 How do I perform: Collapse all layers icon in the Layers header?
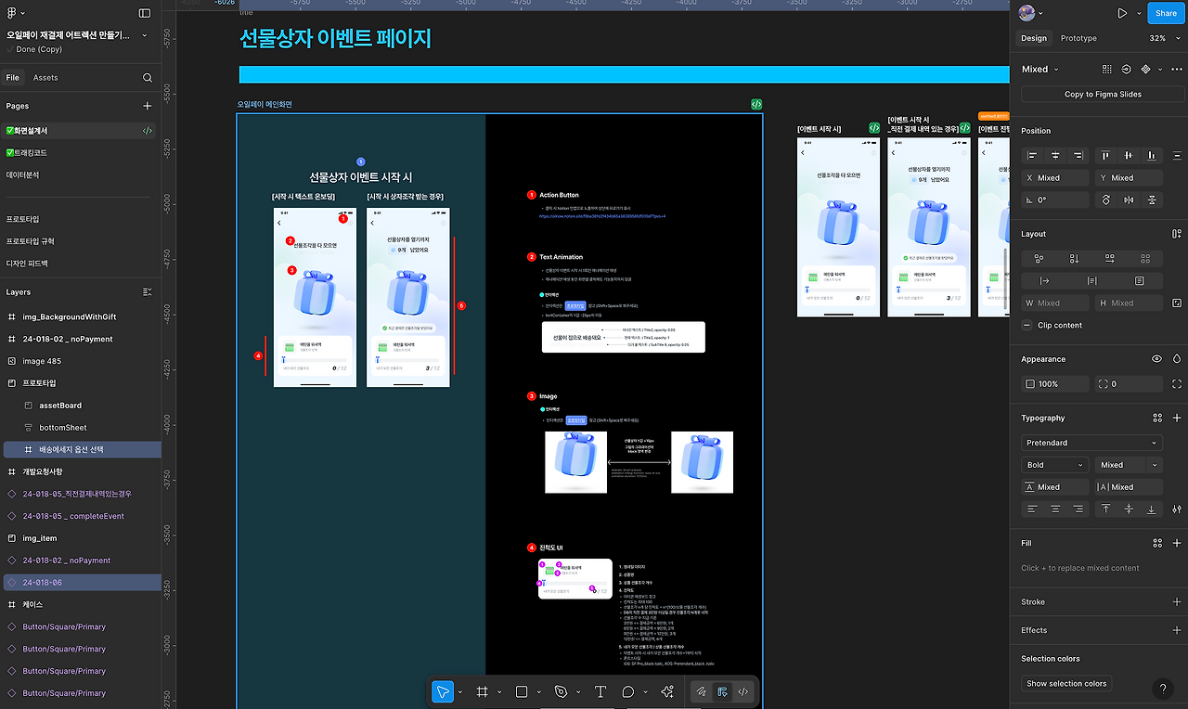(147, 291)
